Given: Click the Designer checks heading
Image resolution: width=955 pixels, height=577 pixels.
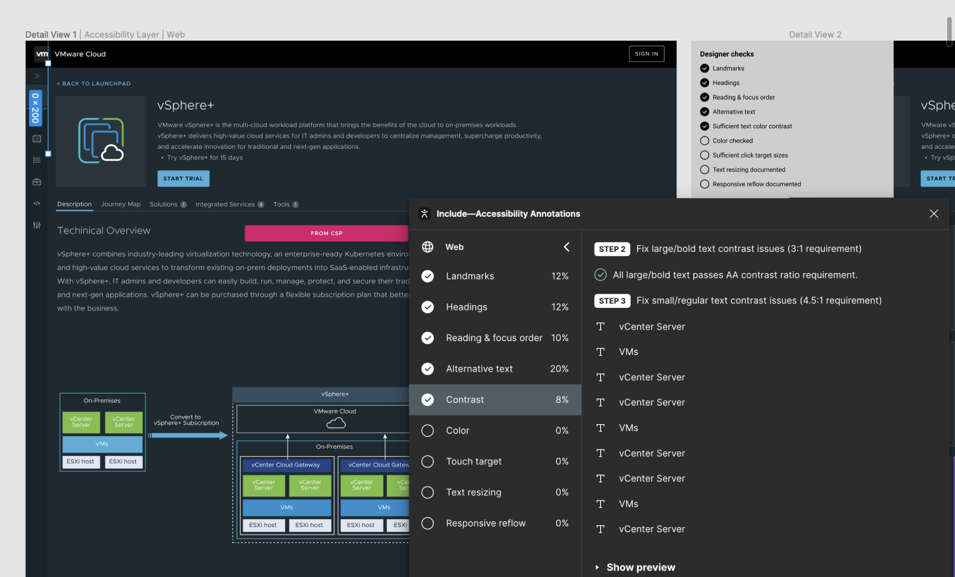Looking at the screenshot, I should (x=727, y=54).
